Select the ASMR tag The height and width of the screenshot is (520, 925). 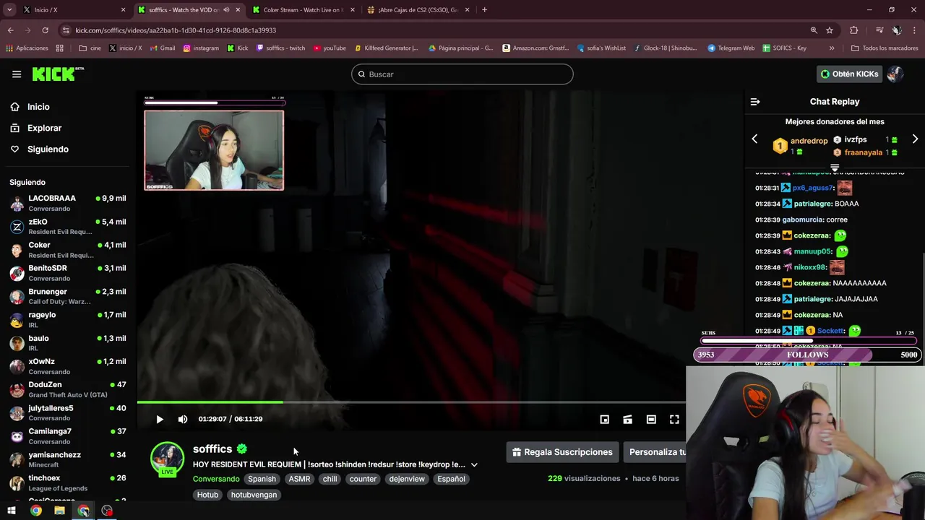tap(299, 479)
